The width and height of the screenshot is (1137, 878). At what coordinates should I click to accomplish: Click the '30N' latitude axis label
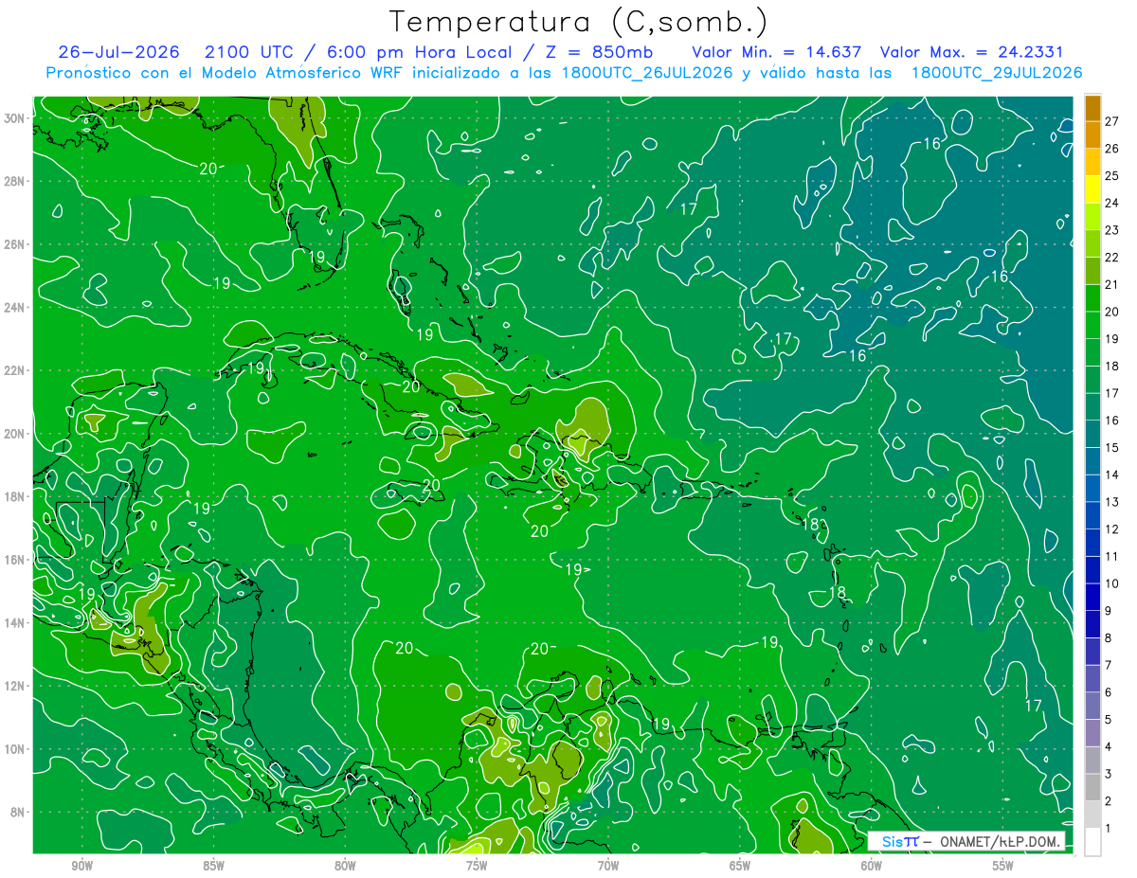tap(15, 117)
